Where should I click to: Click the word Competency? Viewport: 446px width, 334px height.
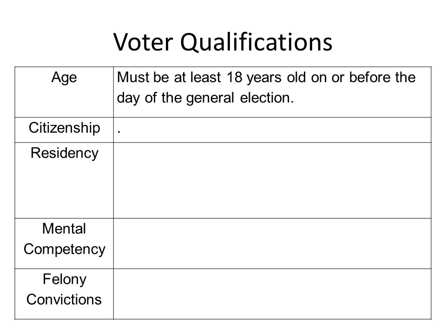click(64, 250)
